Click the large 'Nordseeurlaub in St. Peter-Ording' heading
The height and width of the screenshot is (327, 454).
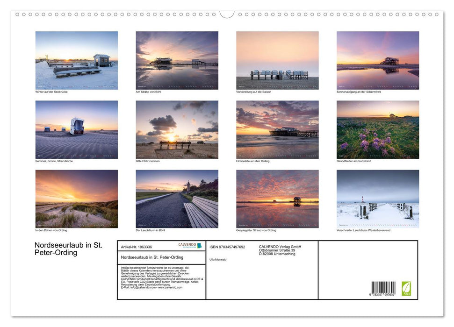coord(68,249)
